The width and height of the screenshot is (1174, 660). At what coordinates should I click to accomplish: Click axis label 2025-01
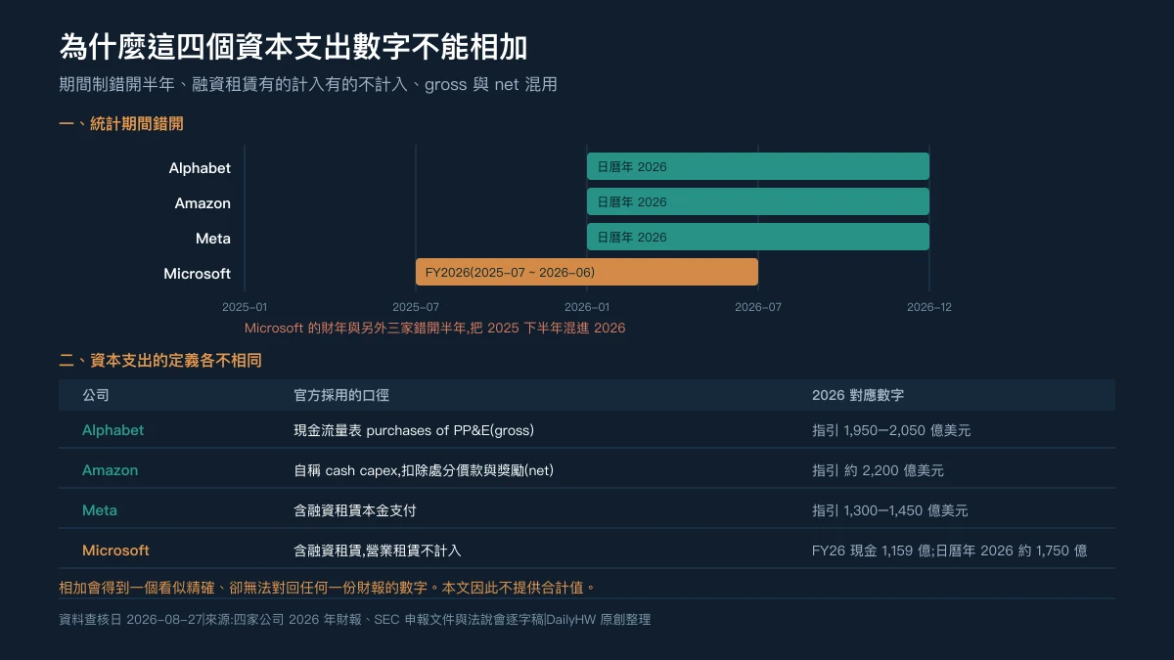(245, 307)
